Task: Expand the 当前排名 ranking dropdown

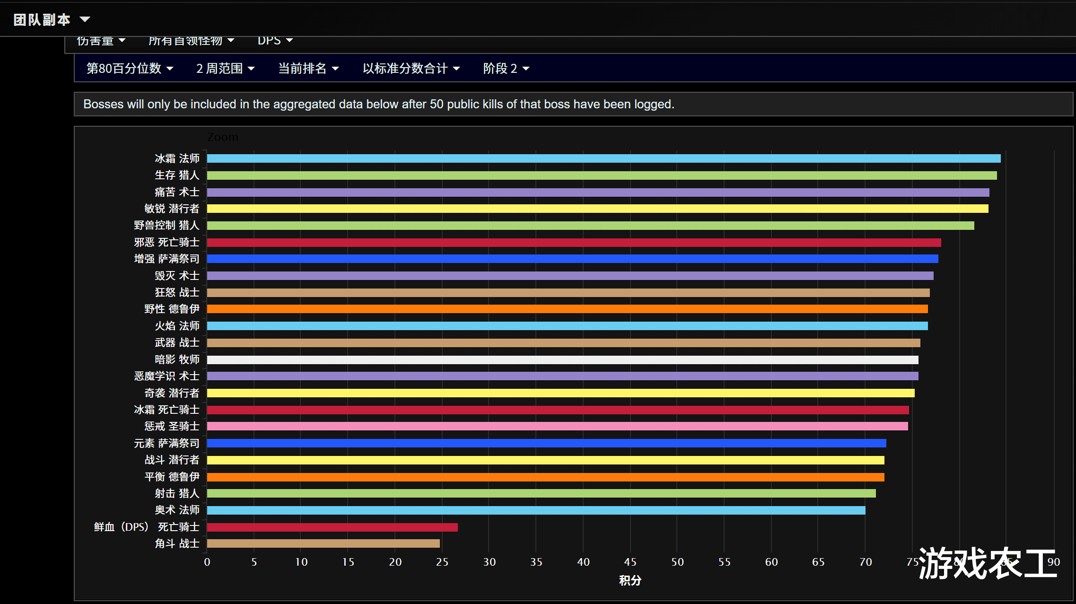Action: click(x=308, y=69)
